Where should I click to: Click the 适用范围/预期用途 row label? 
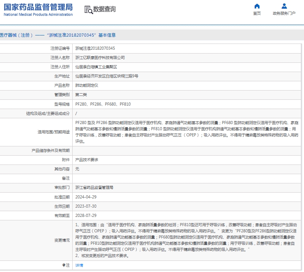pos(54,132)
